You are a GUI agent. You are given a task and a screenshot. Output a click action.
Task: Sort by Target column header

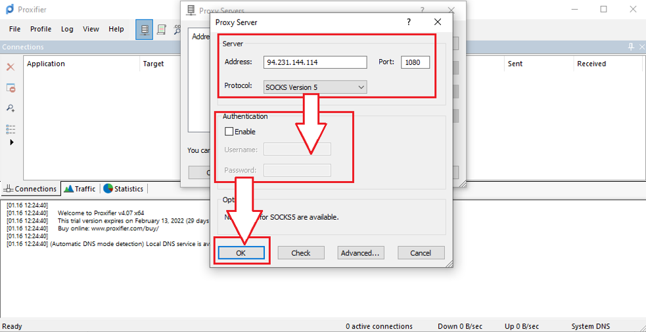coord(153,64)
